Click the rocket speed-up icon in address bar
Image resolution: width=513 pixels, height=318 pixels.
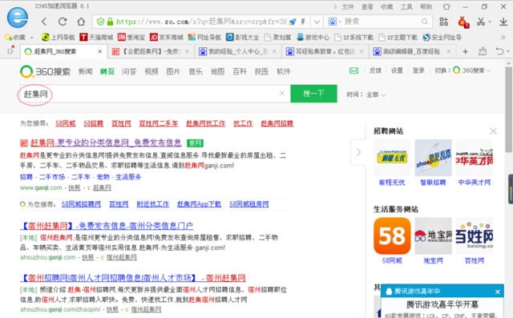293,22
